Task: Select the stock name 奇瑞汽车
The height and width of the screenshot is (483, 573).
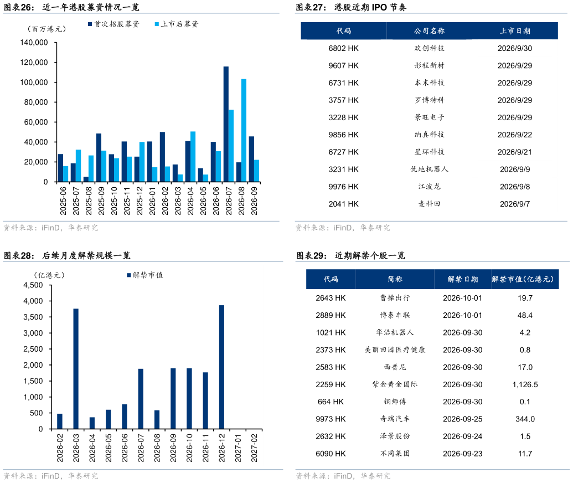Action: (x=395, y=419)
